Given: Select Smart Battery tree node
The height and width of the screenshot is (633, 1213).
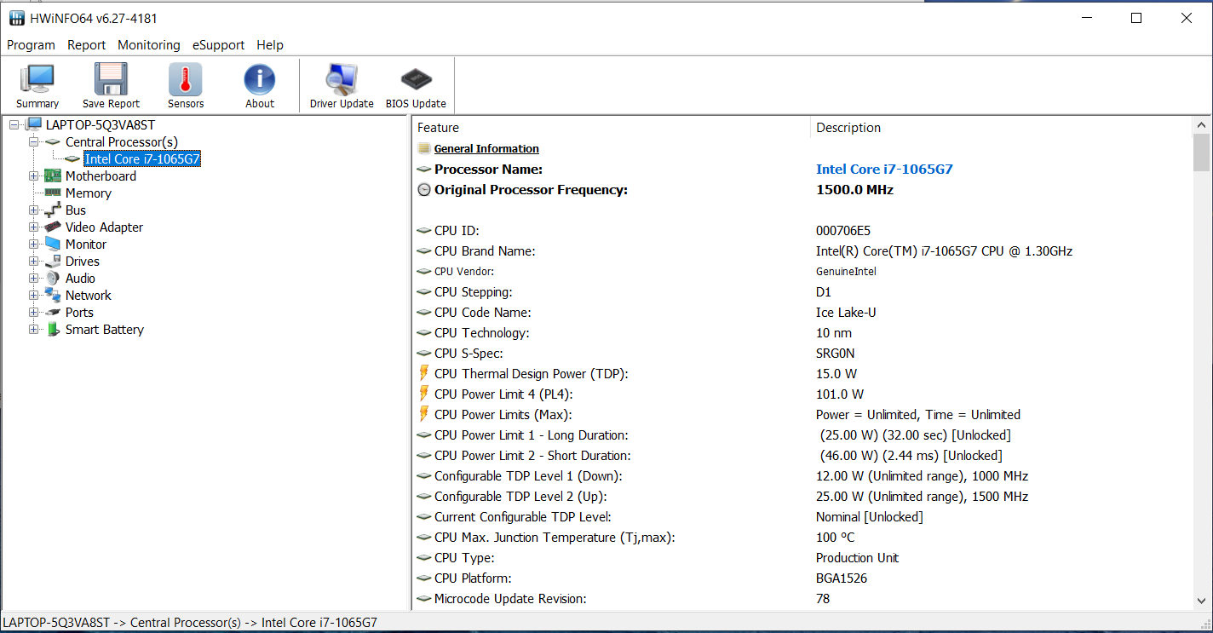Looking at the screenshot, I should pyautogui.click(x=104, y=330).
